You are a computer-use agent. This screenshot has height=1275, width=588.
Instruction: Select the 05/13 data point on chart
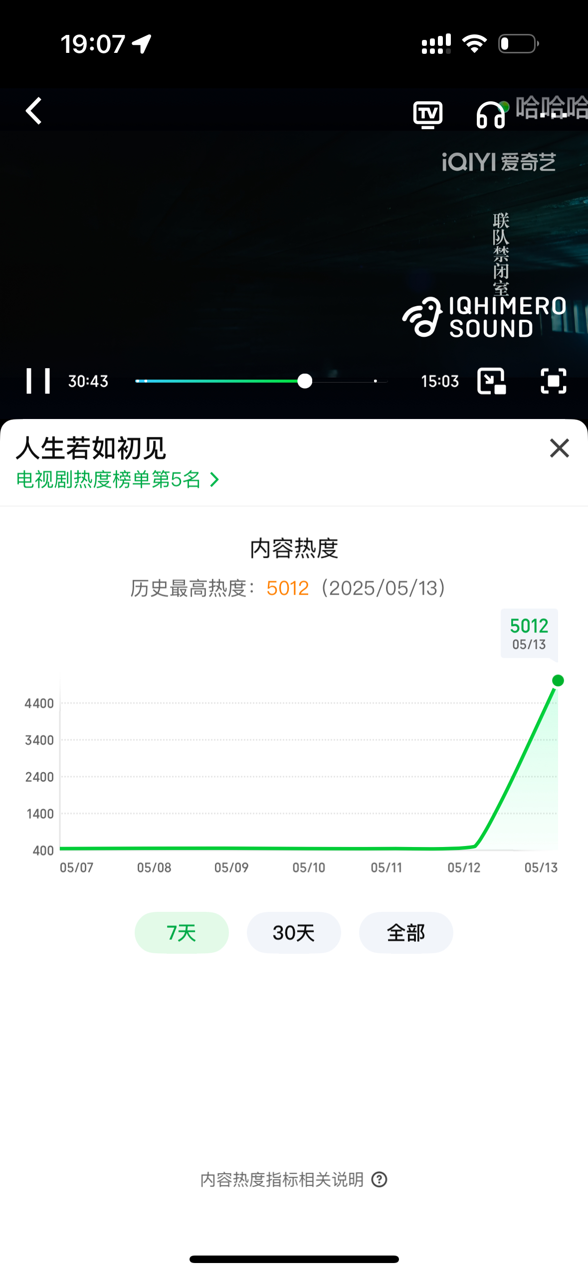(558, 680)
